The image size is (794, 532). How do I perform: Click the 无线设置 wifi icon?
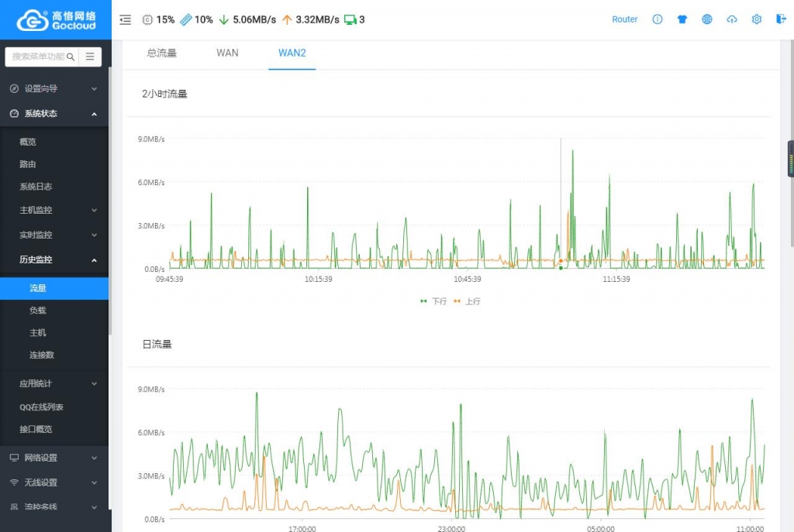coord(14,482)
